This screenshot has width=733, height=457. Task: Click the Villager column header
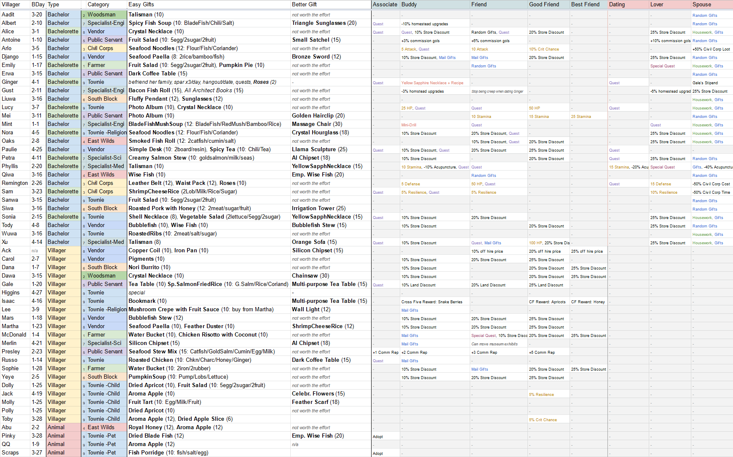[x=11, y=5]
